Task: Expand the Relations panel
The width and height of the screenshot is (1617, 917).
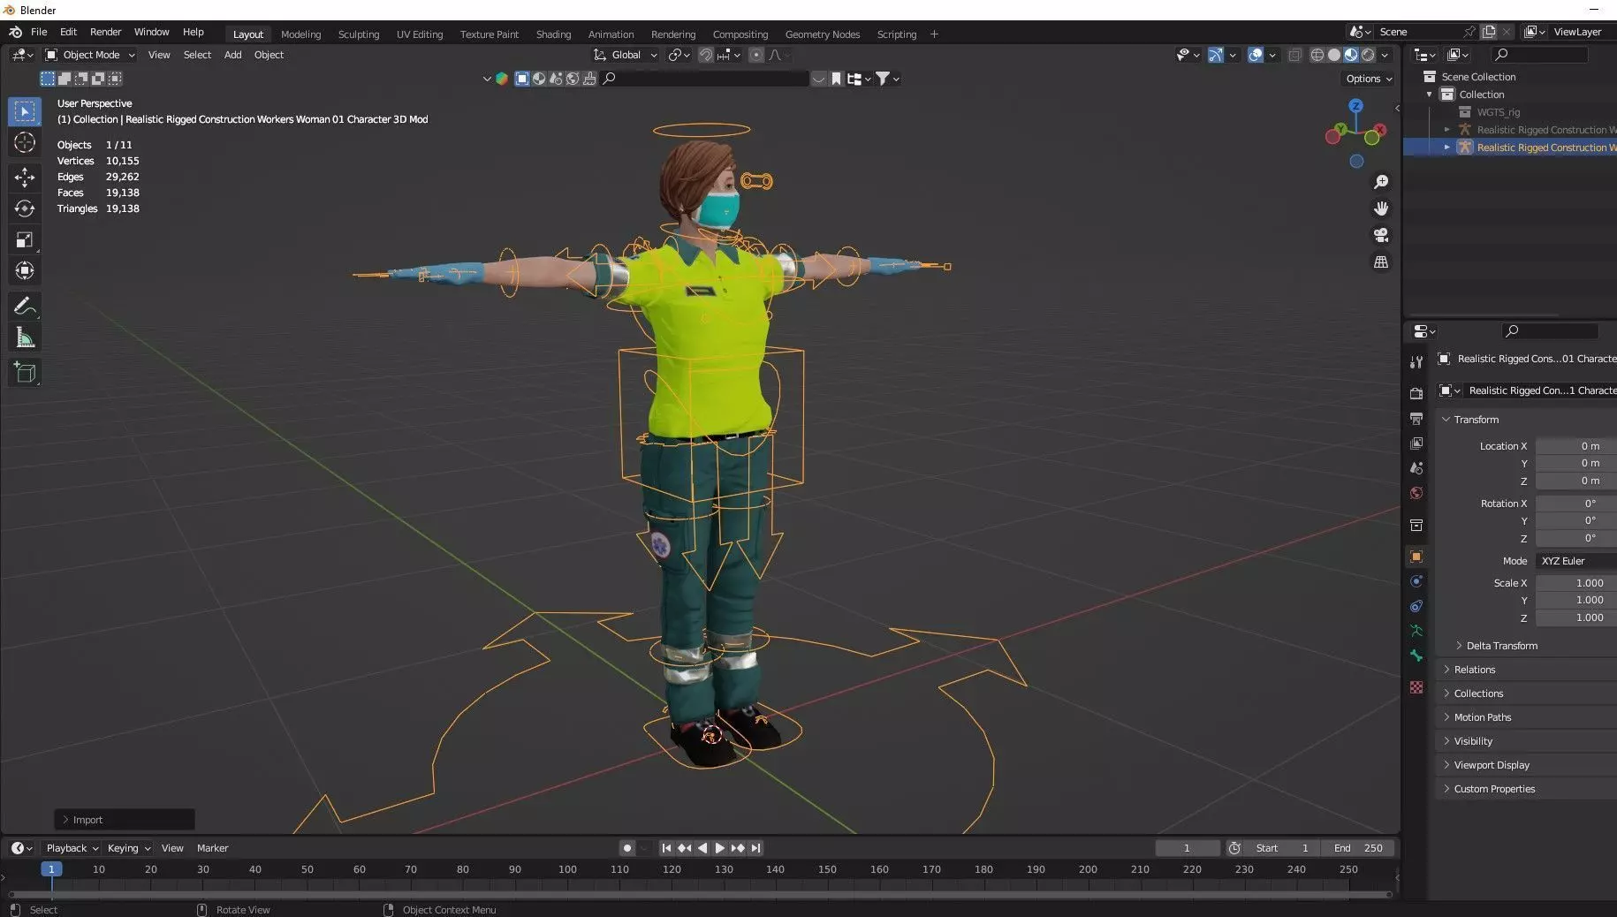Action: coord(1474,670)
